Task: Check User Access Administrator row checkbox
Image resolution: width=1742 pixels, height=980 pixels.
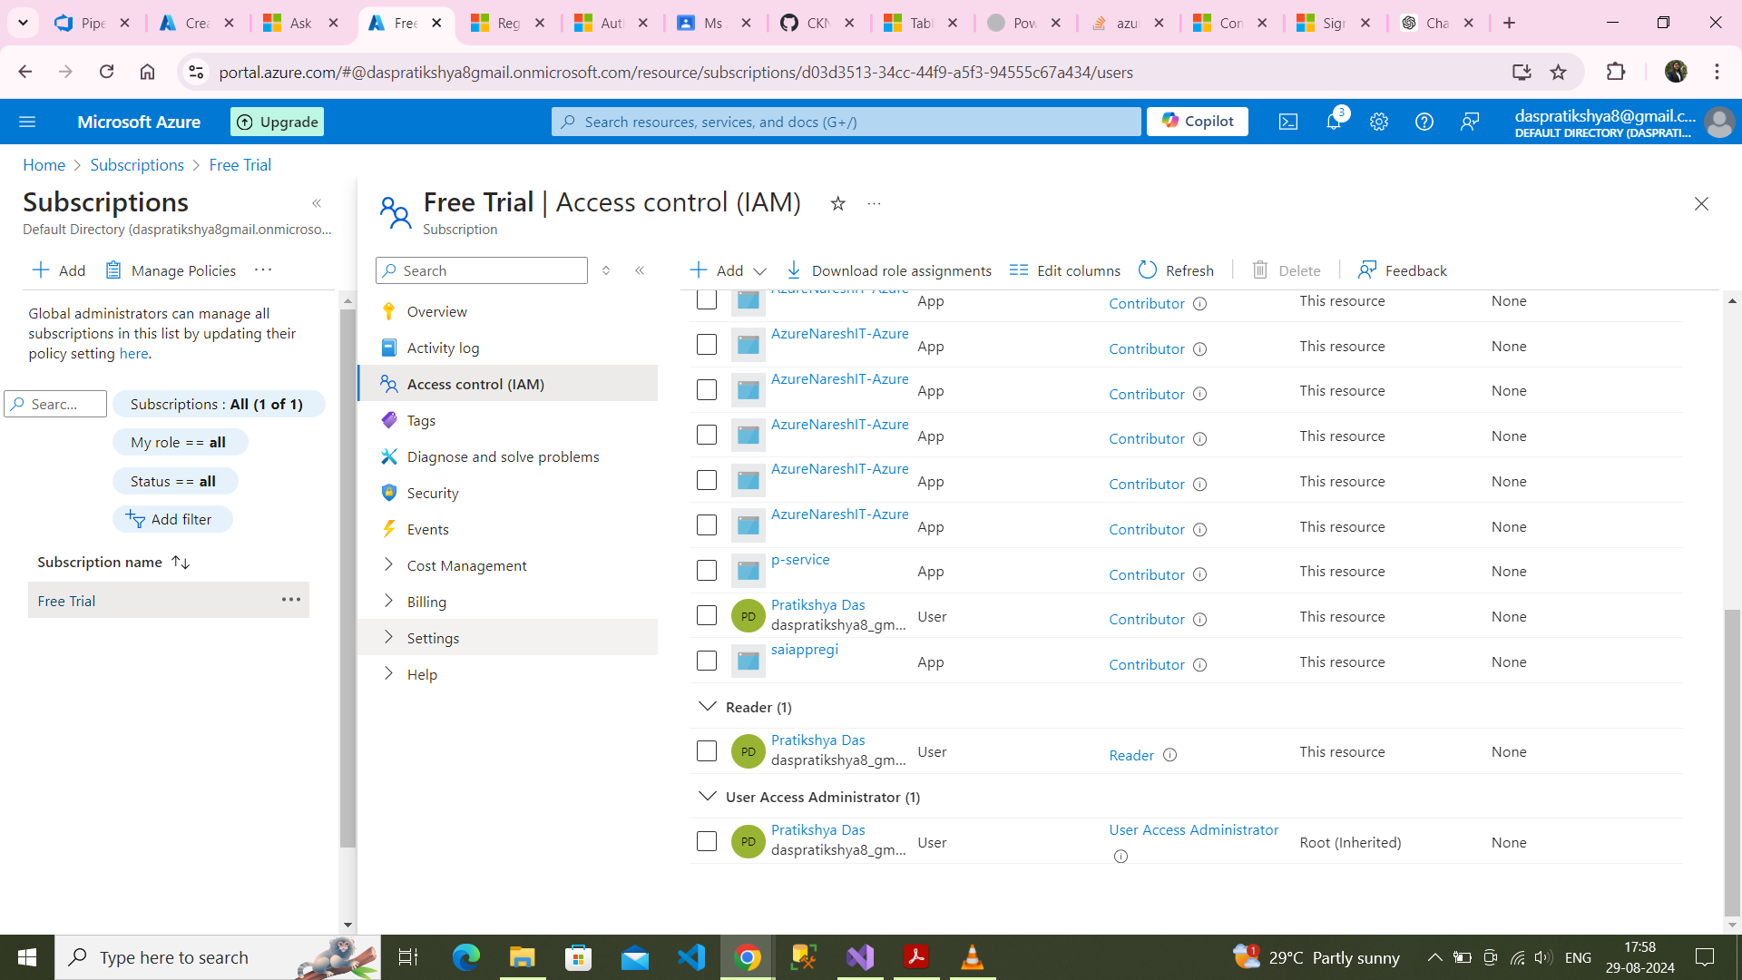Action: point(707,841)
